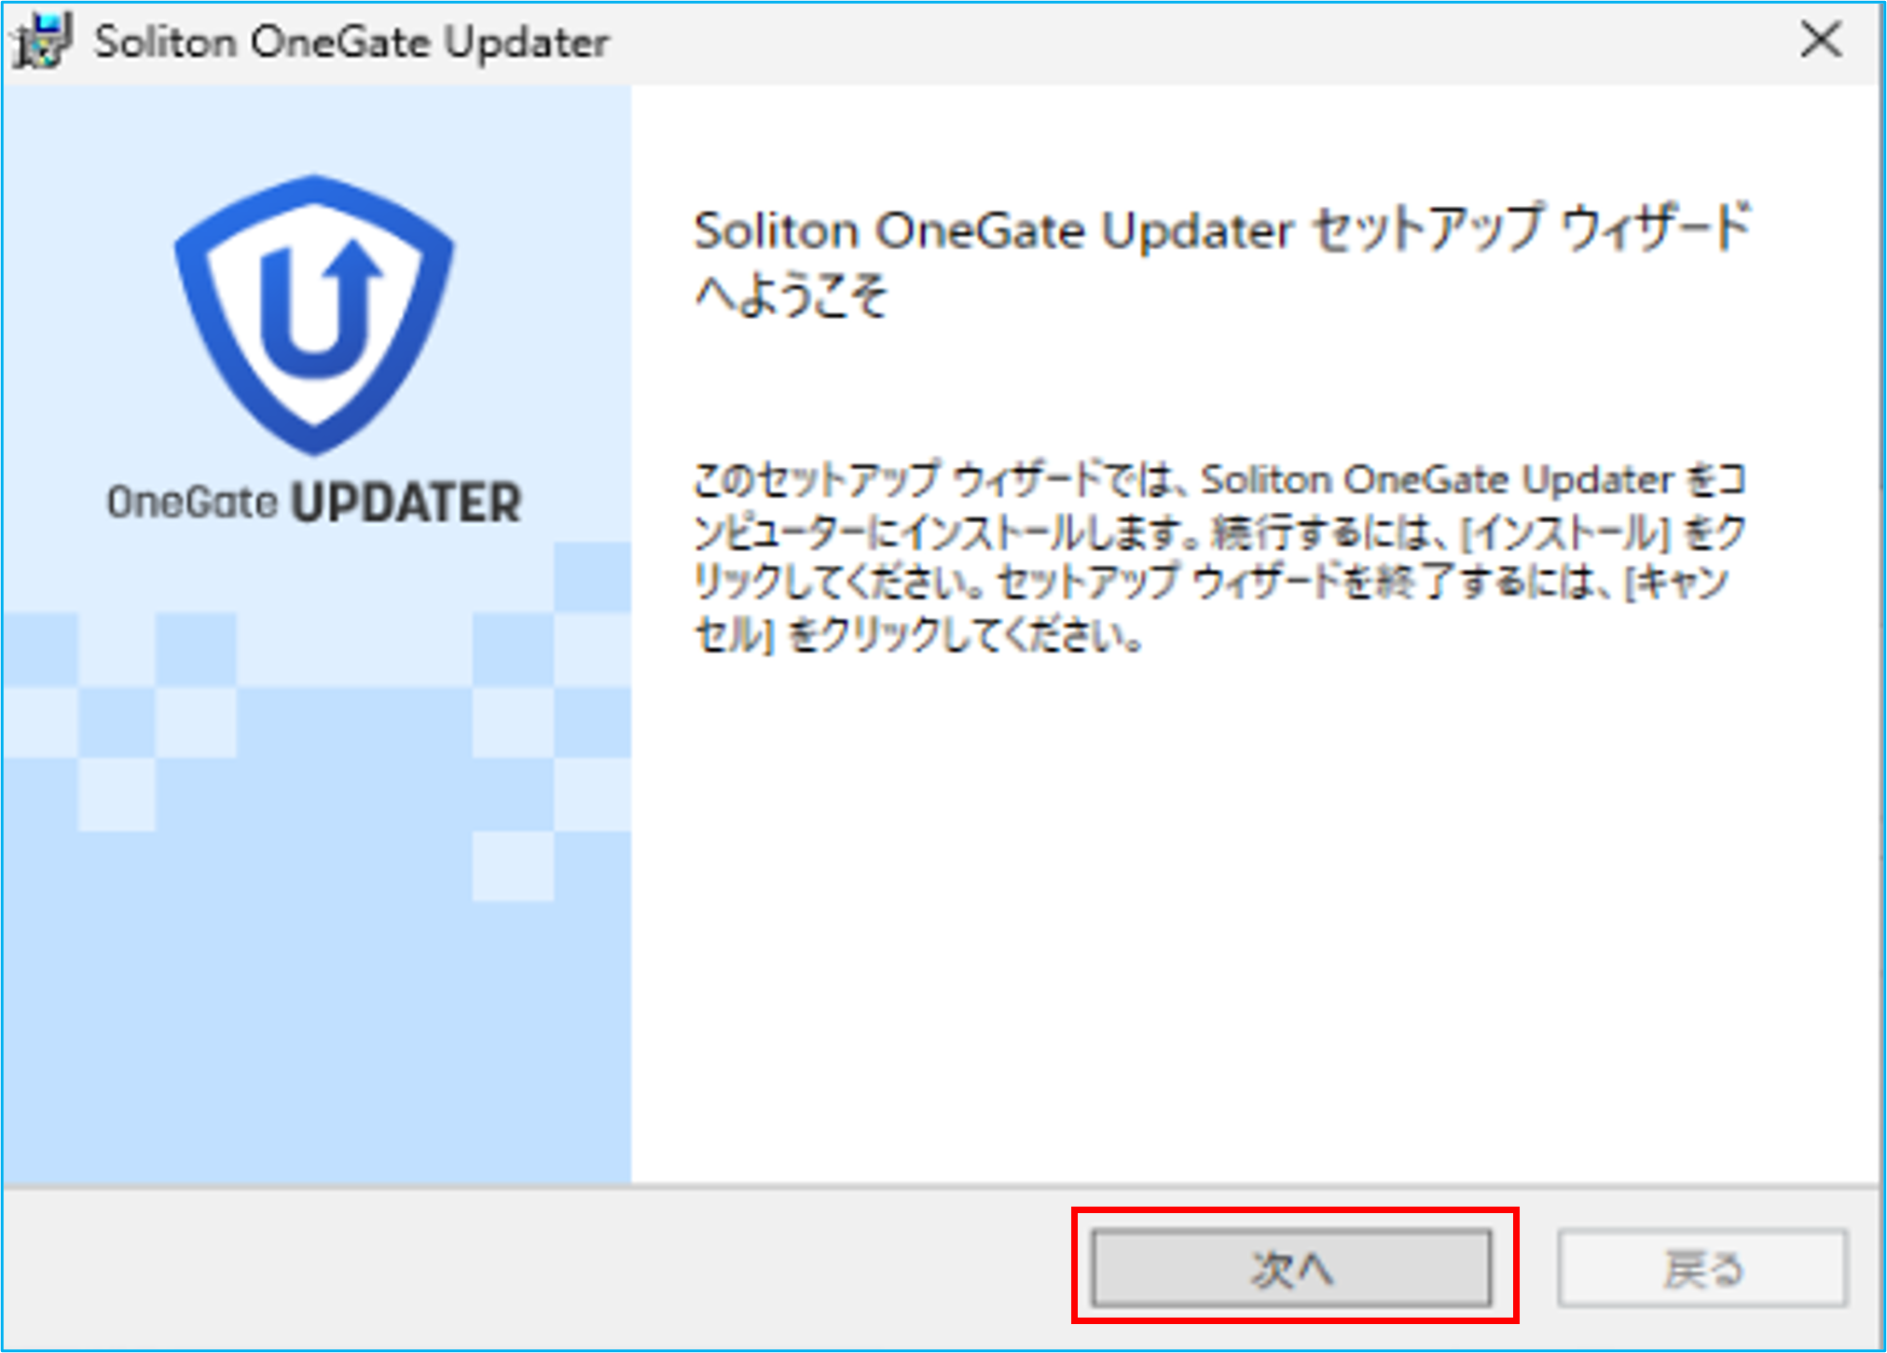Click the checkered square pattern on the banner
This screenshot has width=1887, height=1353.
coord(316,723)
